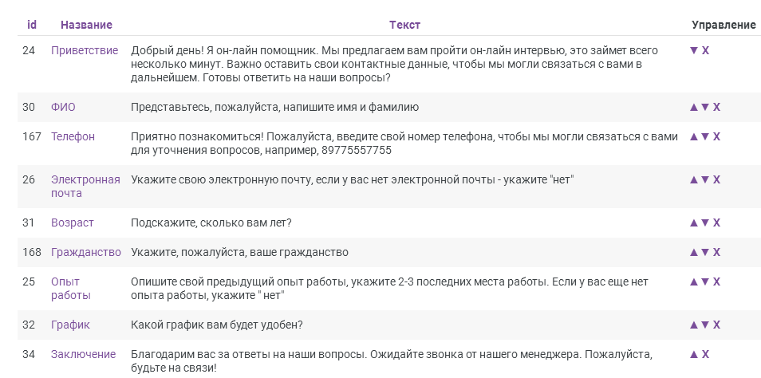The width and height of the screenshot is (761, 378).
Task: Move the ФИО row up
Action: click(693, 107)
